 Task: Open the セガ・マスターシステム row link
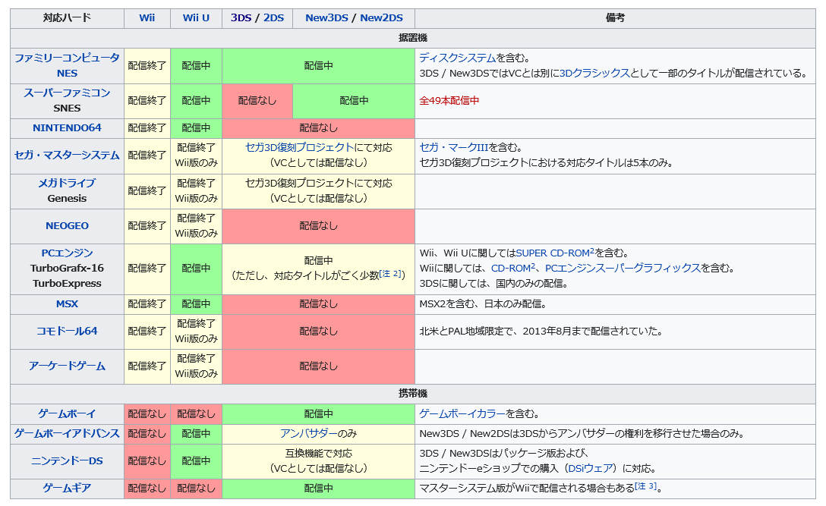tap(67, 156)
